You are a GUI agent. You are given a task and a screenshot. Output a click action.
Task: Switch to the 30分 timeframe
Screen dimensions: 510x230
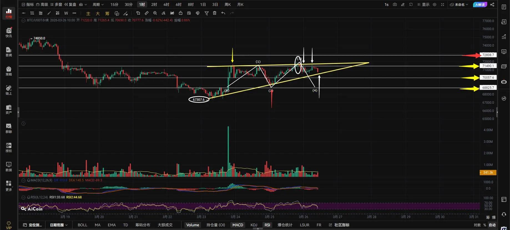tap(128, 4)
